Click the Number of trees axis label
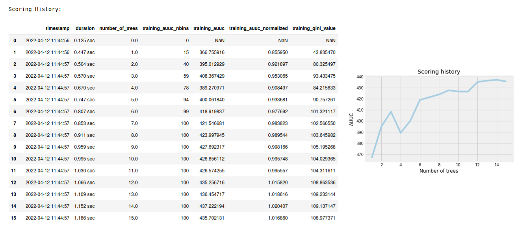The image size is (529, 231). tap(439, 171)
